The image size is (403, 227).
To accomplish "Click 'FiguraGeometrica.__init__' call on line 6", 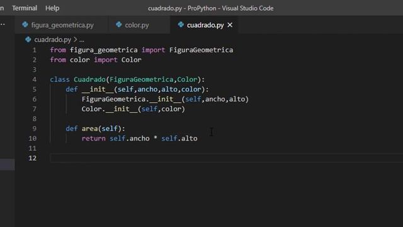I will 132,99.
